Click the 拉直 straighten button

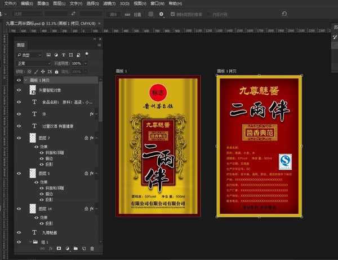click(x=137, y=14)
